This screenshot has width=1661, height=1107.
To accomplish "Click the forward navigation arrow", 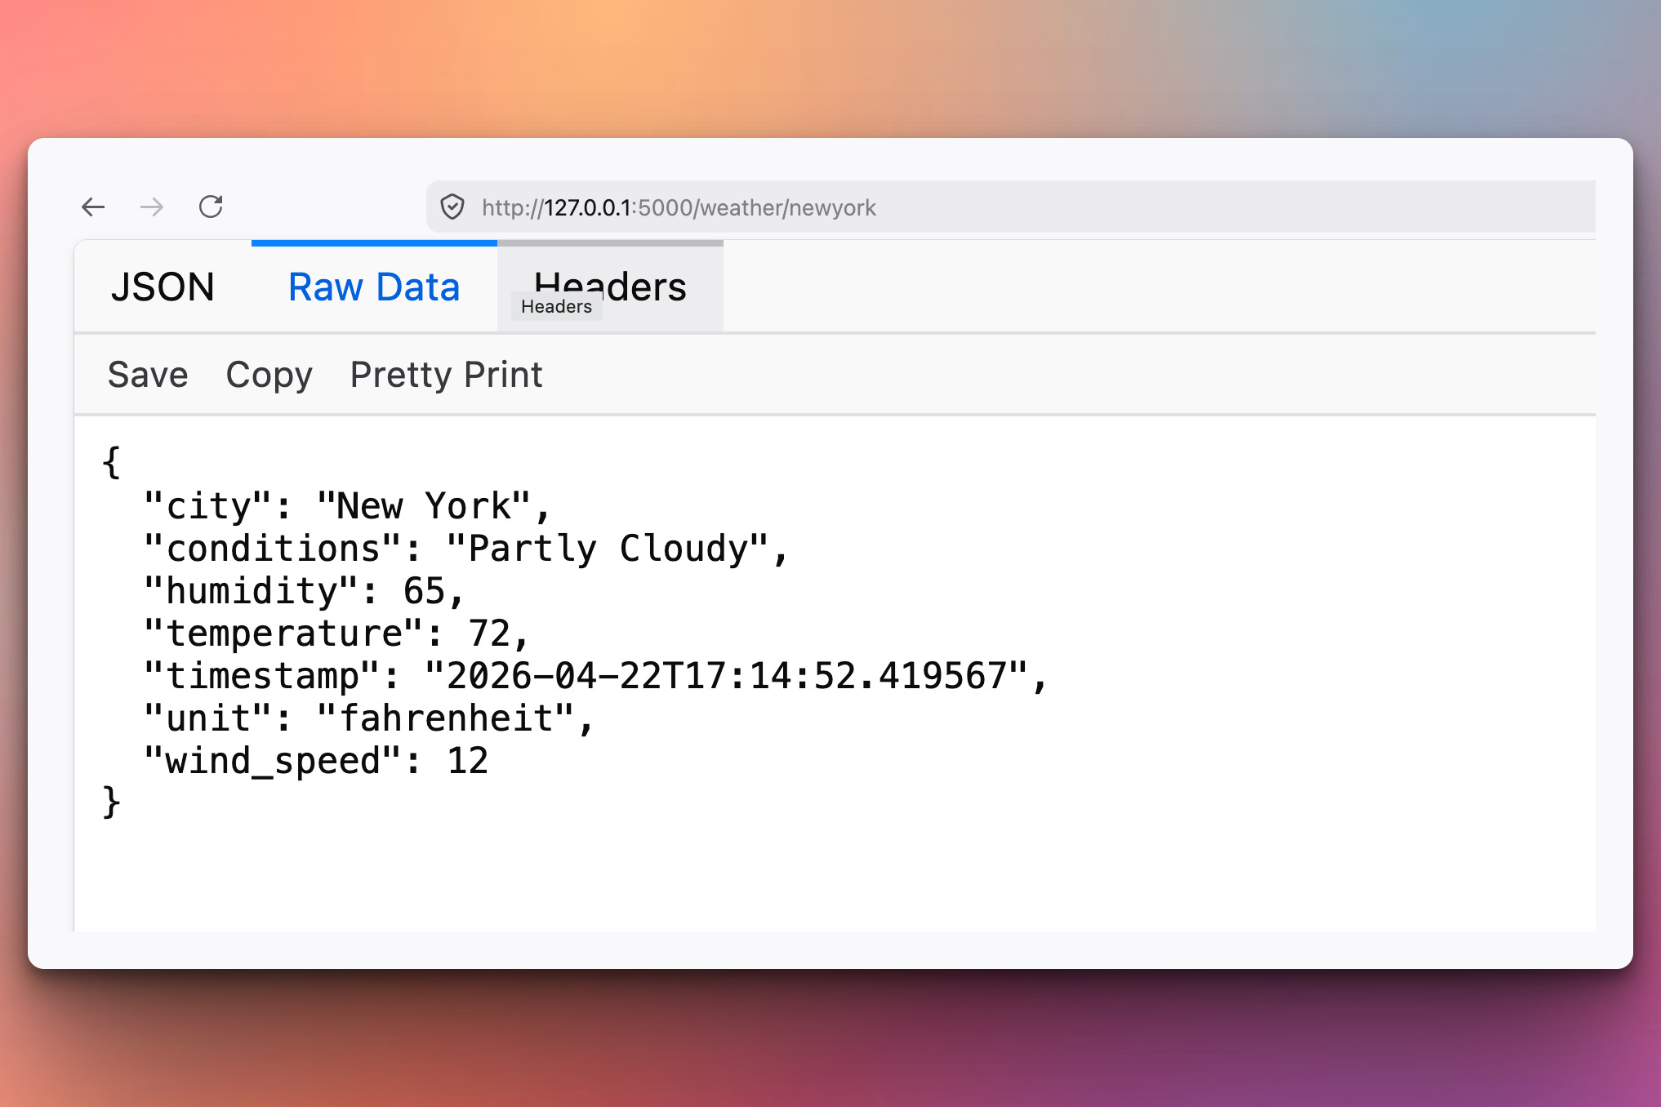I will (x=152, y=207).
